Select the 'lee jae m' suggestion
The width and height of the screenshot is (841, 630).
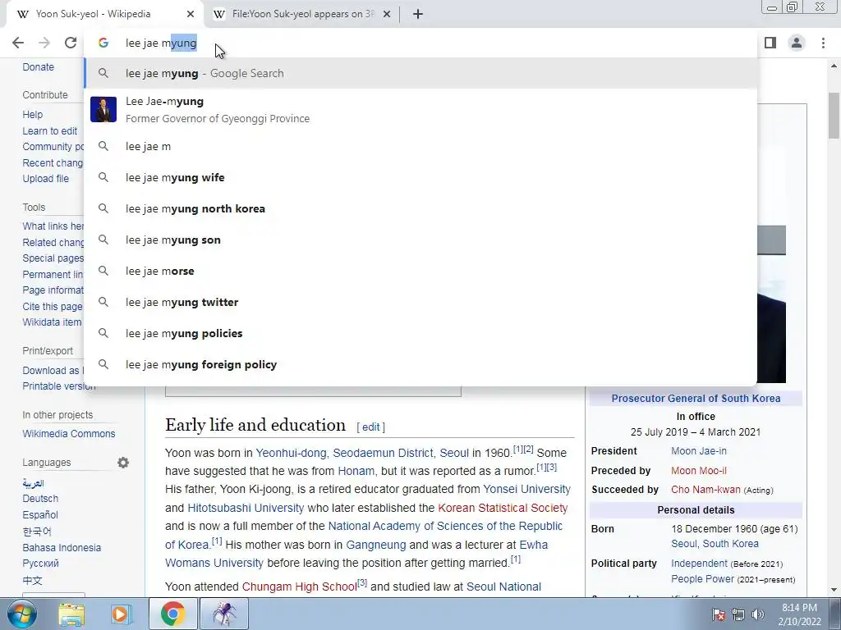pos(420,146)
